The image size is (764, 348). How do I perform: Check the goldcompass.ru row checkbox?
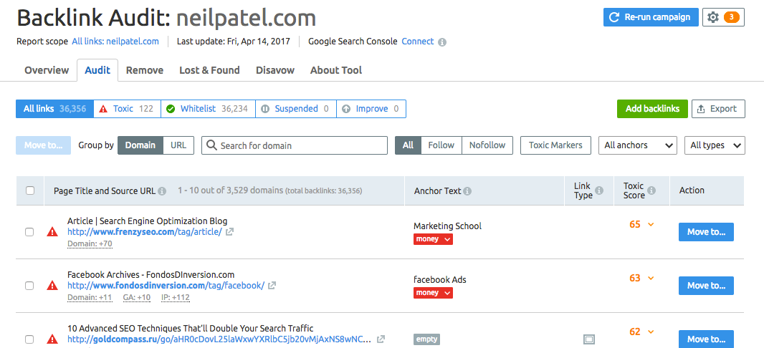pos(29,339)
